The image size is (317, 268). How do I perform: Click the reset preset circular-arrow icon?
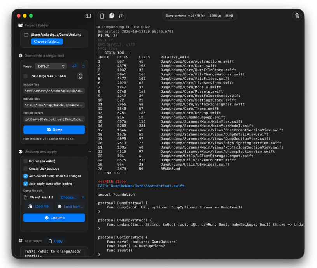tap(83, 66)
